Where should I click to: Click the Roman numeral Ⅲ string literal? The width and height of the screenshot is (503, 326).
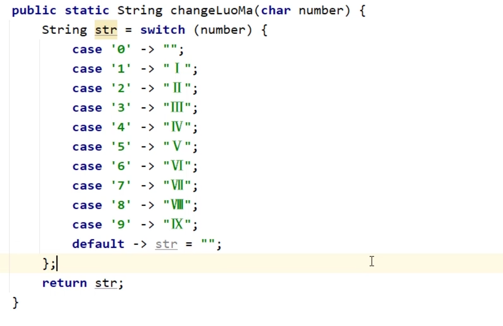pyautogui.click(x=177, y=108)
